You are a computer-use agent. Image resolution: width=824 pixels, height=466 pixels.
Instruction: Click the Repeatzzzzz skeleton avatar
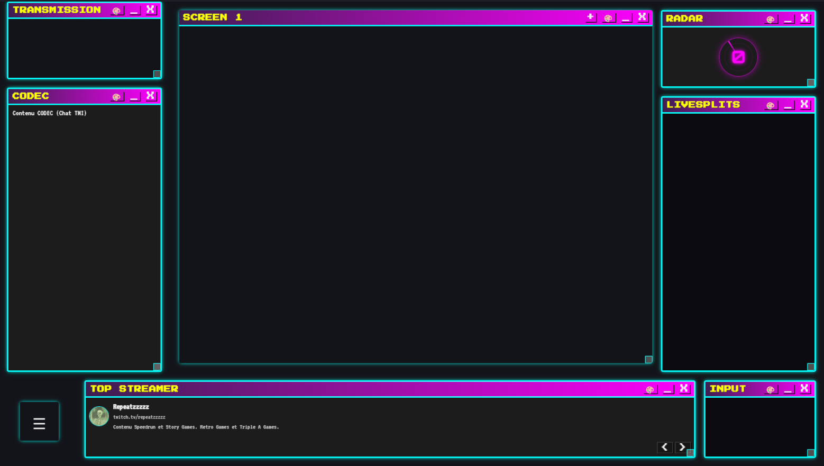click(99, 416)
